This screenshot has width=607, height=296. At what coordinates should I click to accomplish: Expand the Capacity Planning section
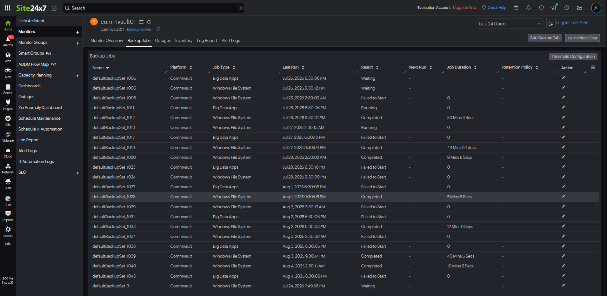77,76
